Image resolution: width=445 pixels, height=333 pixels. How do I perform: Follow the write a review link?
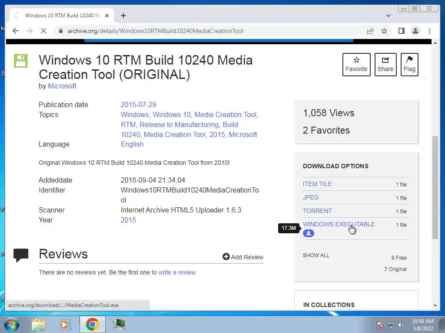[177, 272]
